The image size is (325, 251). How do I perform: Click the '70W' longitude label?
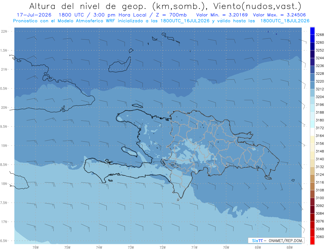point(226,247)
